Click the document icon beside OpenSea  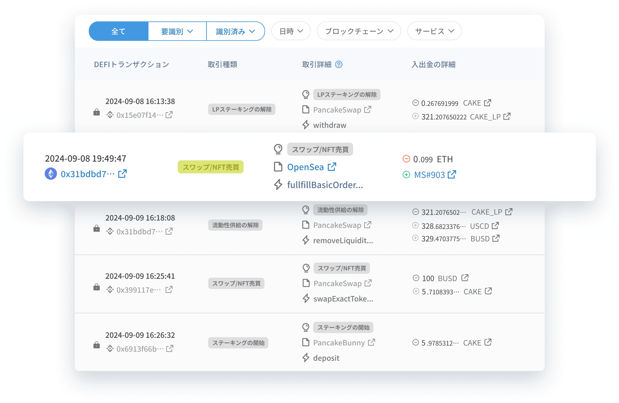tap(278, 167)
